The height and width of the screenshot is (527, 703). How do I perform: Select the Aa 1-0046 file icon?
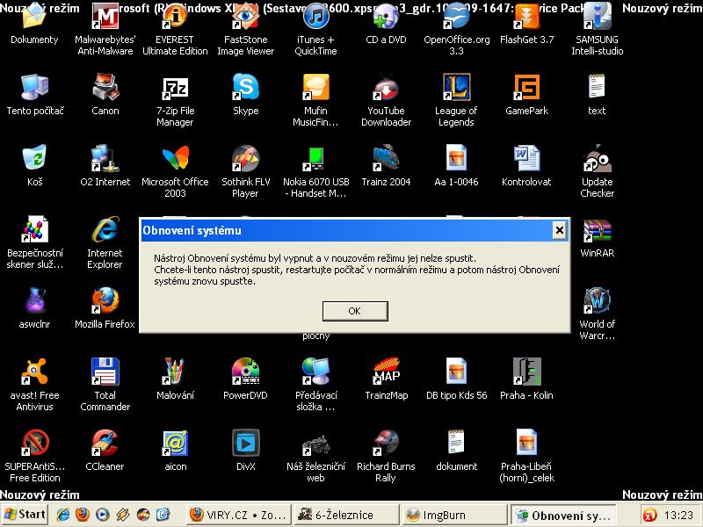[x=456, y=158]
